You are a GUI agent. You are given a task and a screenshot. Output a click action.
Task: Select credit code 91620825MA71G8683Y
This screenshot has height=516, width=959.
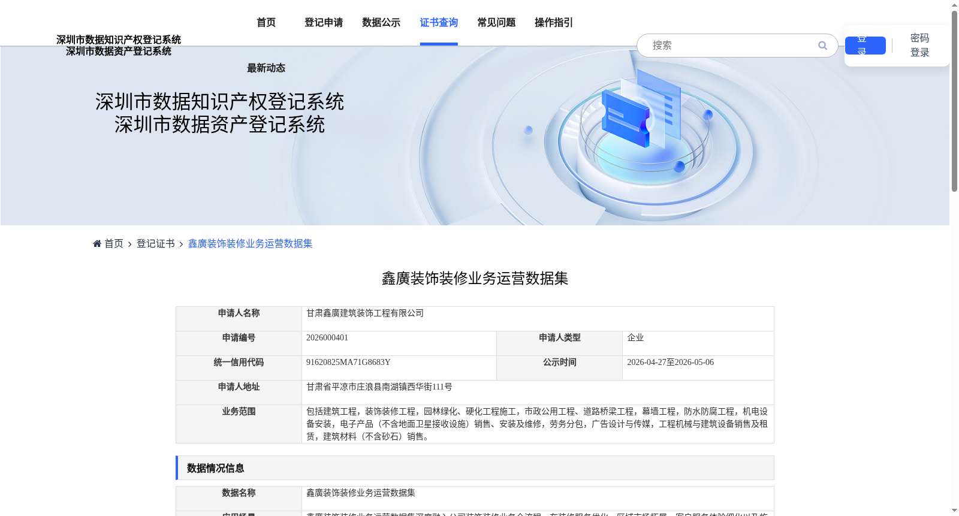[x=348, y=363]
